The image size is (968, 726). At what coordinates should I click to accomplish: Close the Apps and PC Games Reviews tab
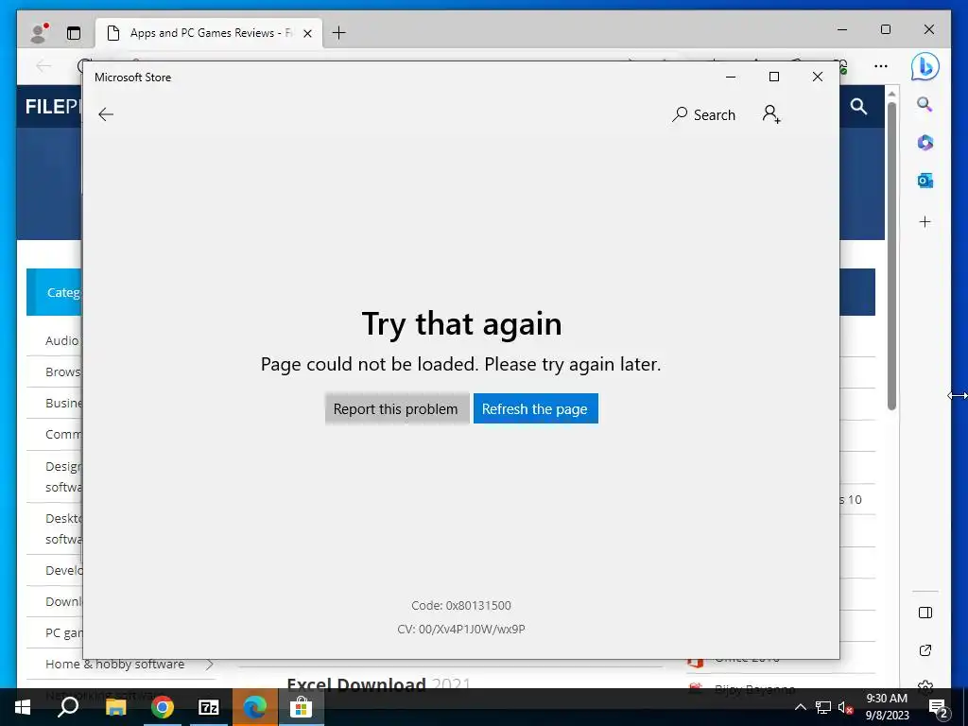coord(307,33)
